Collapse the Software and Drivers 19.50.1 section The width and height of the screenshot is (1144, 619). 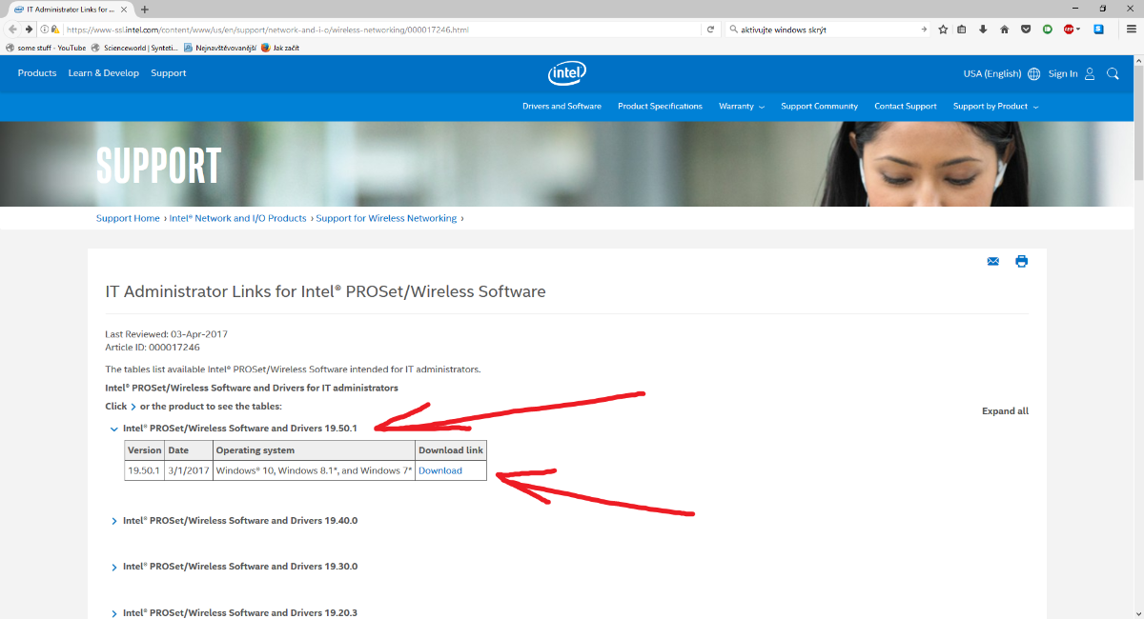coord(114,429)
